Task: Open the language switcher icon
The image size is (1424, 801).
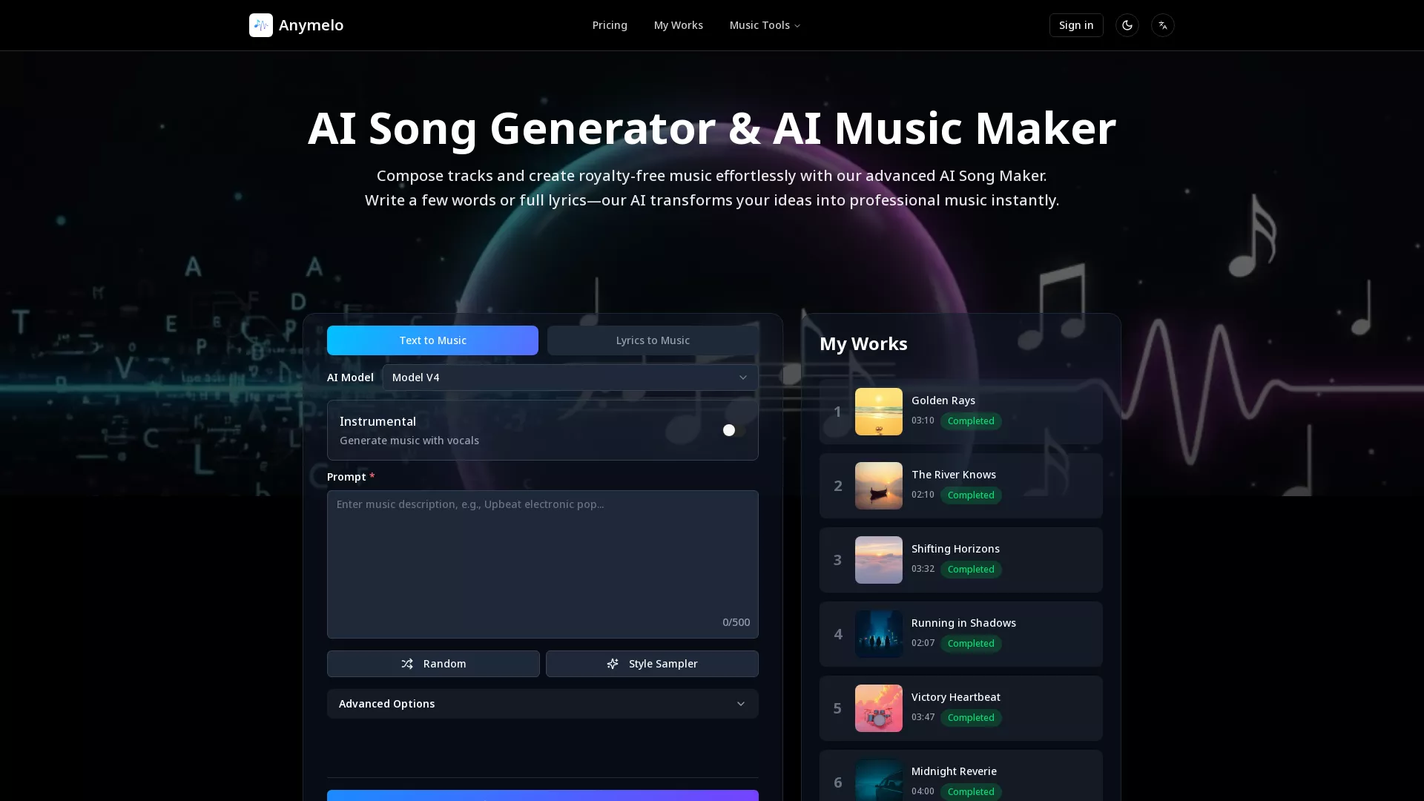Action: (1162, 24)
